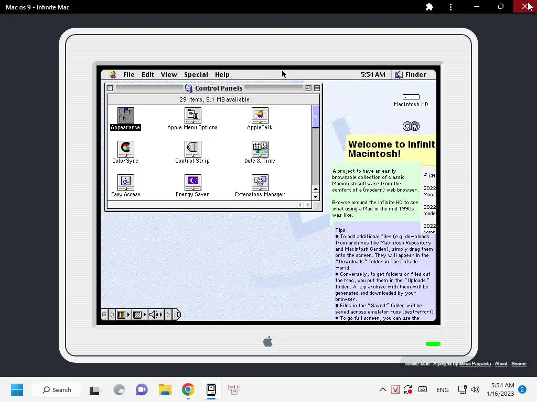Open the ENG language indicator

[443, 389]
